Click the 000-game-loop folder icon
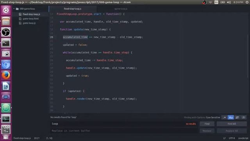Screen dimensions: 250x141 point(17,9)
